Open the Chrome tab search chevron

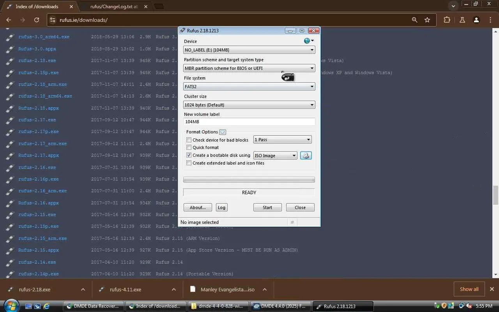pos(453,6)
